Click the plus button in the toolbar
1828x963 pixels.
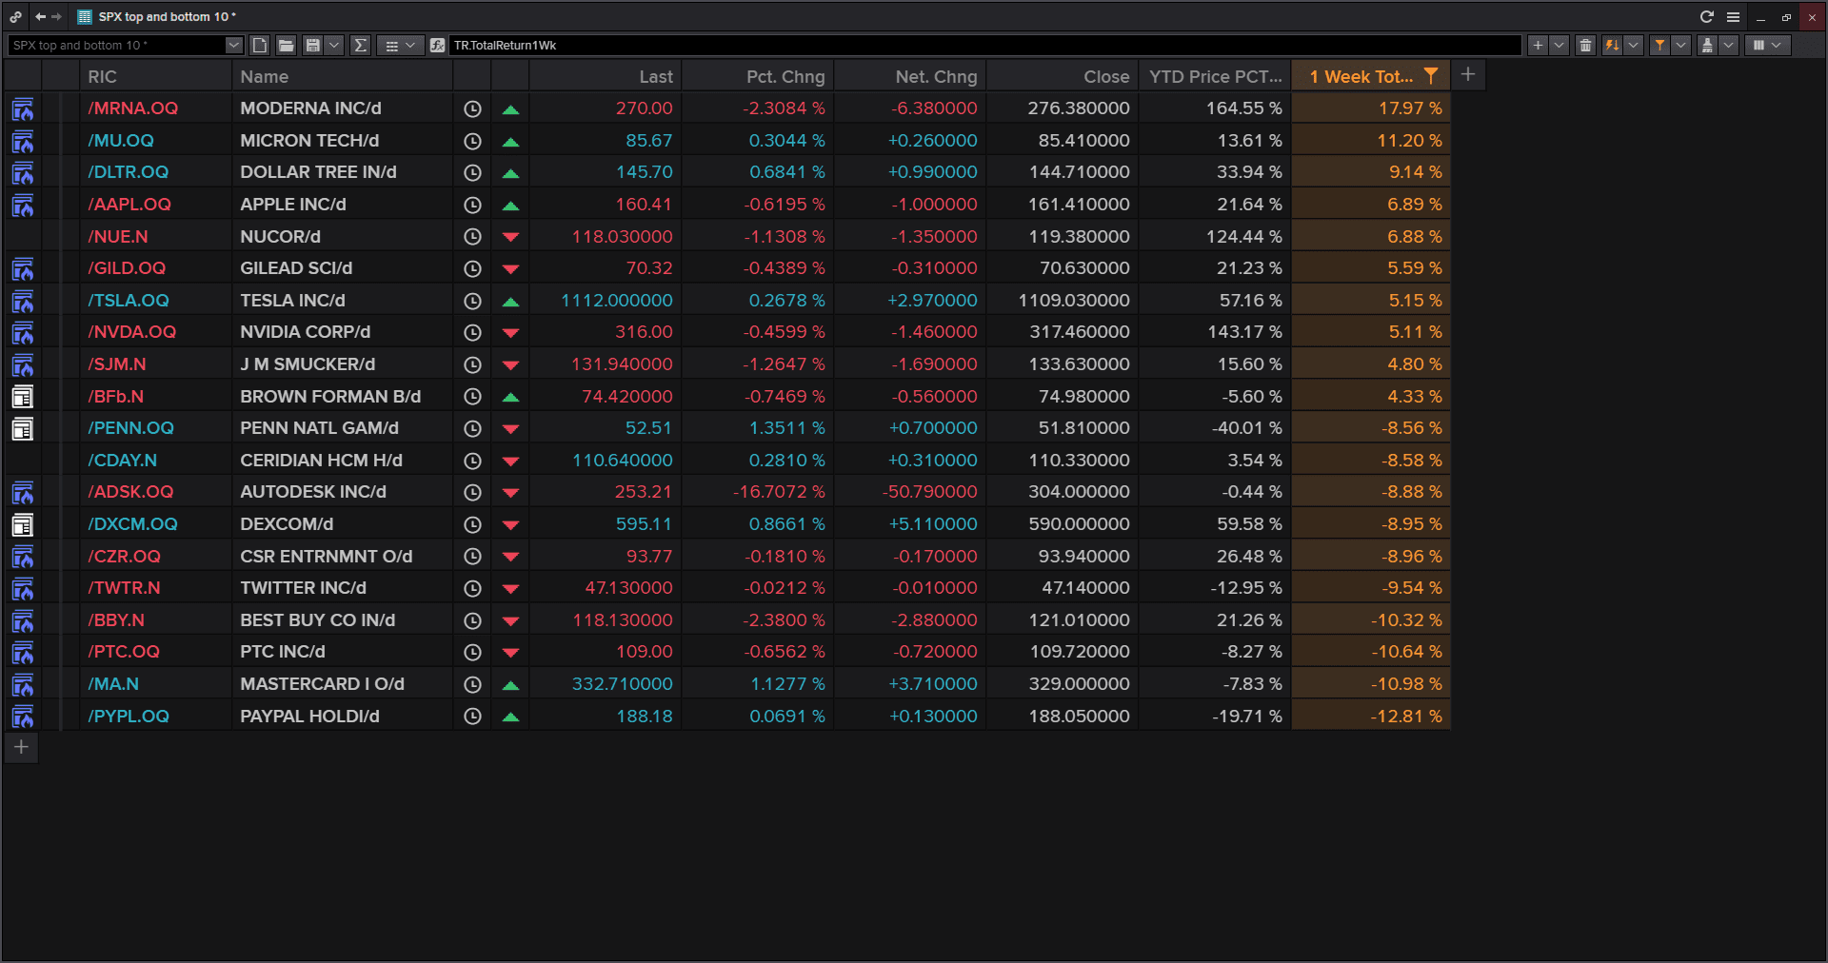tap(1538, 45)
